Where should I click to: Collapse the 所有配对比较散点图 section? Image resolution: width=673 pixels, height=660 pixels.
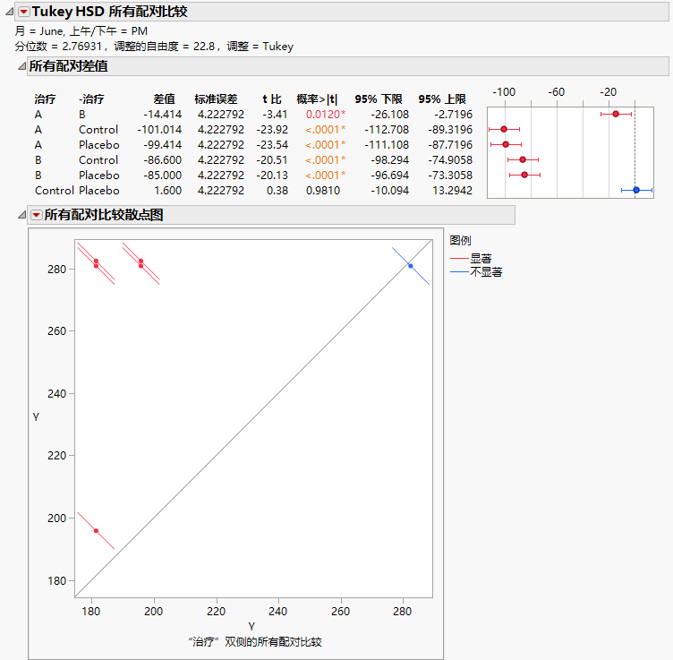(21, 215)
